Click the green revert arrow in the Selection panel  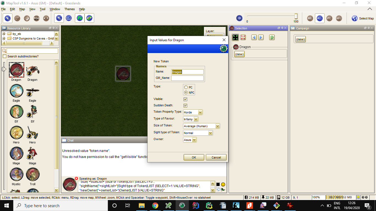(x=272, y=37)
